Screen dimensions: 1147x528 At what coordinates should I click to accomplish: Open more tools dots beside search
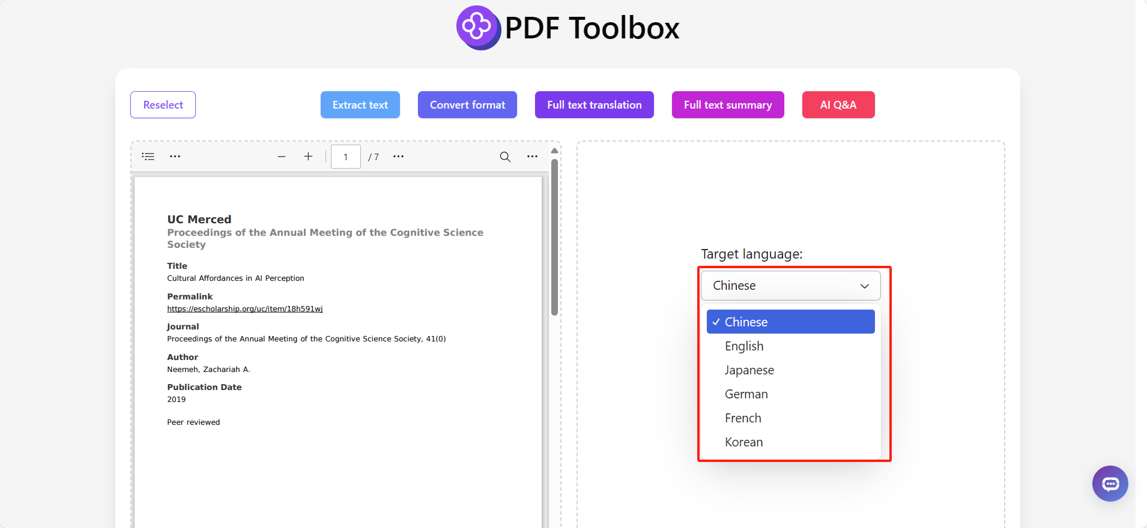tap(532, 157)
